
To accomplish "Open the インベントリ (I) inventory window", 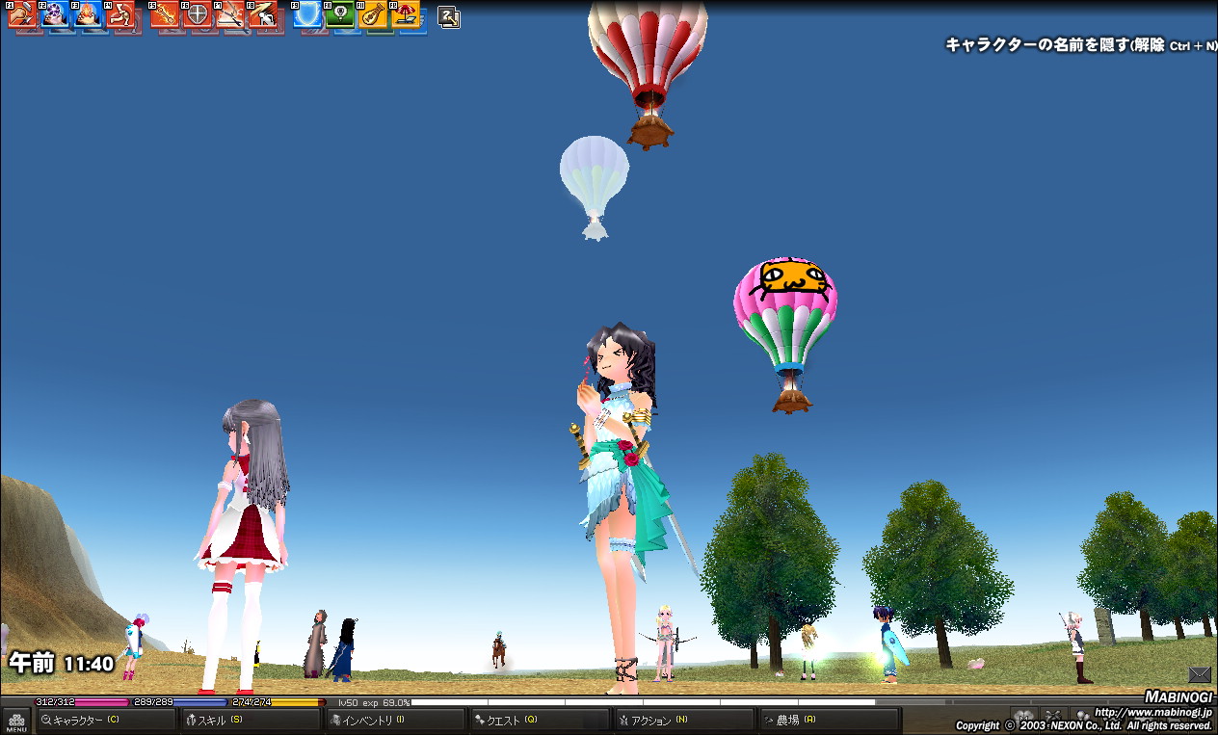I will (395, 720).
